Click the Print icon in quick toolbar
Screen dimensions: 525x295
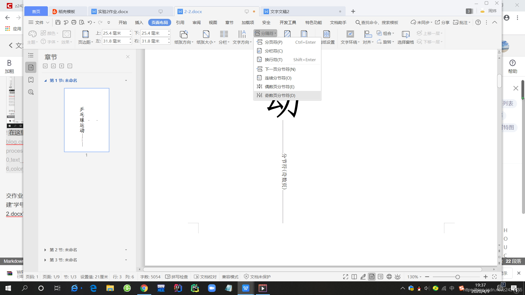coord(74,22)
